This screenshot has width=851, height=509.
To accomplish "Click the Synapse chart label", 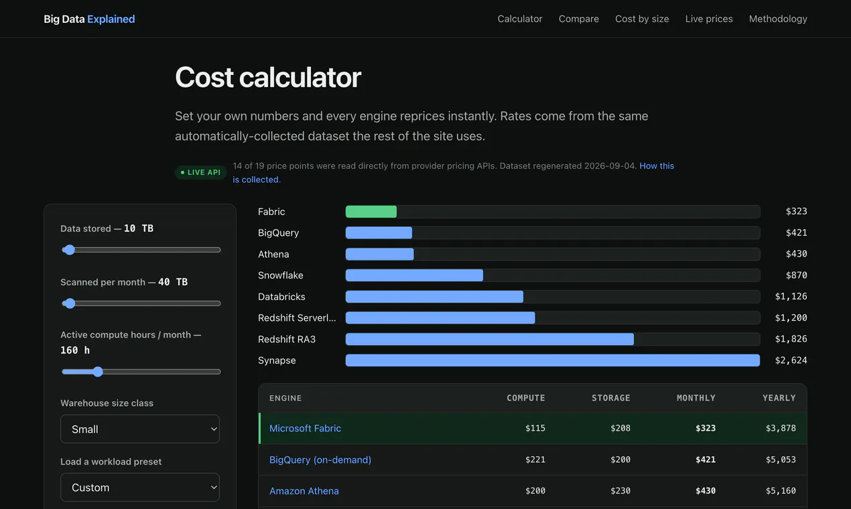I will [x=277, y=360].
